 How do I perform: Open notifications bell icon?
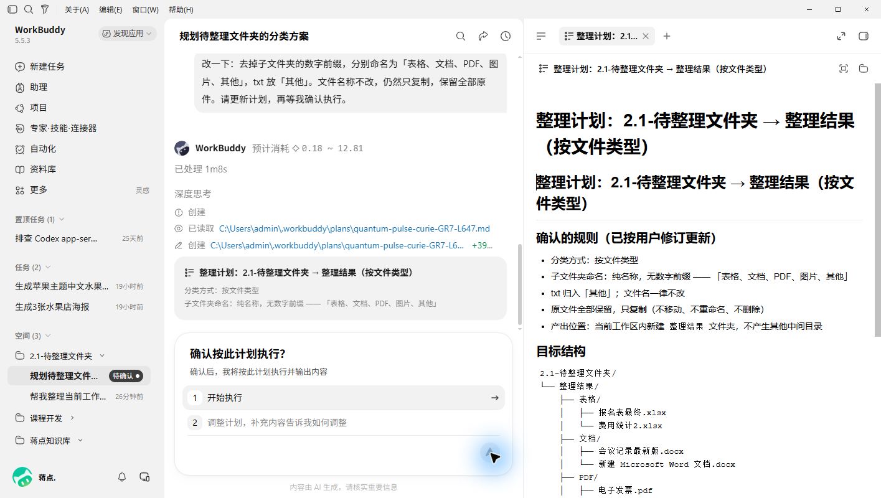click(122, 477)
